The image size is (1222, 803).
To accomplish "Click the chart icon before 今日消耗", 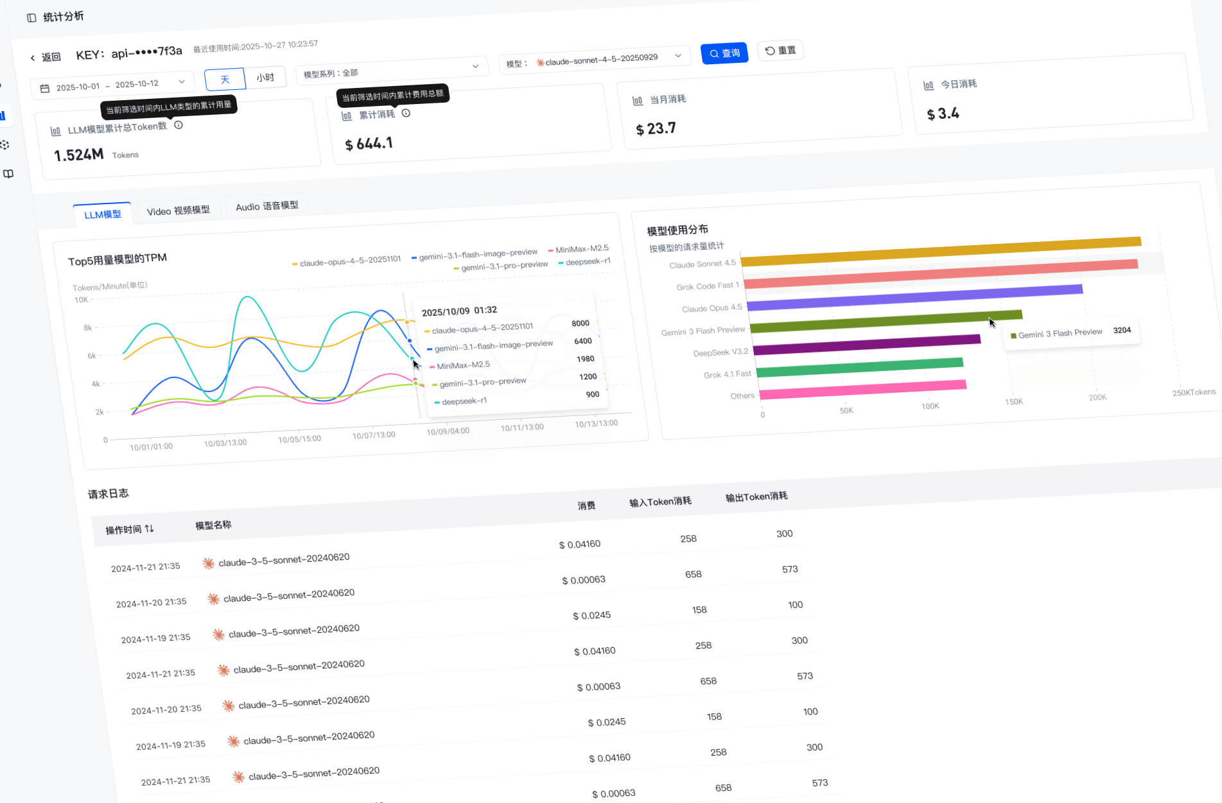I will 929,85.
